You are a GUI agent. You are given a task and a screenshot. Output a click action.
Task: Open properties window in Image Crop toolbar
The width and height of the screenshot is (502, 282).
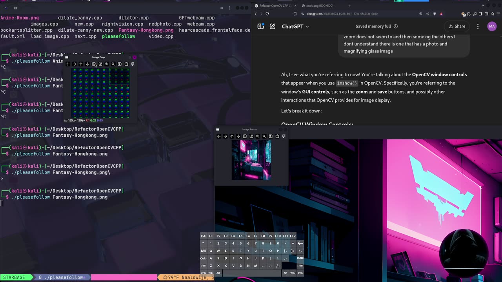click(x=133, y=64)
